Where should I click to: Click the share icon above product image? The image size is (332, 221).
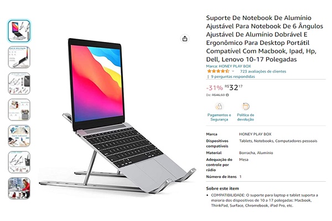pyautogui.click(x=185, y=39)
